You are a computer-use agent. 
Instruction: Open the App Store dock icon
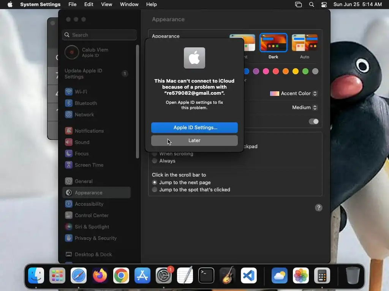click(142, 275)
